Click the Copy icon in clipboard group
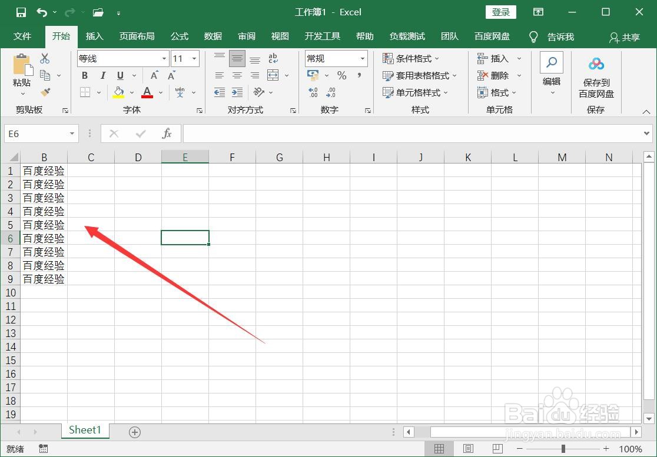The image size is (657, 457). click(x=45, y=75)
